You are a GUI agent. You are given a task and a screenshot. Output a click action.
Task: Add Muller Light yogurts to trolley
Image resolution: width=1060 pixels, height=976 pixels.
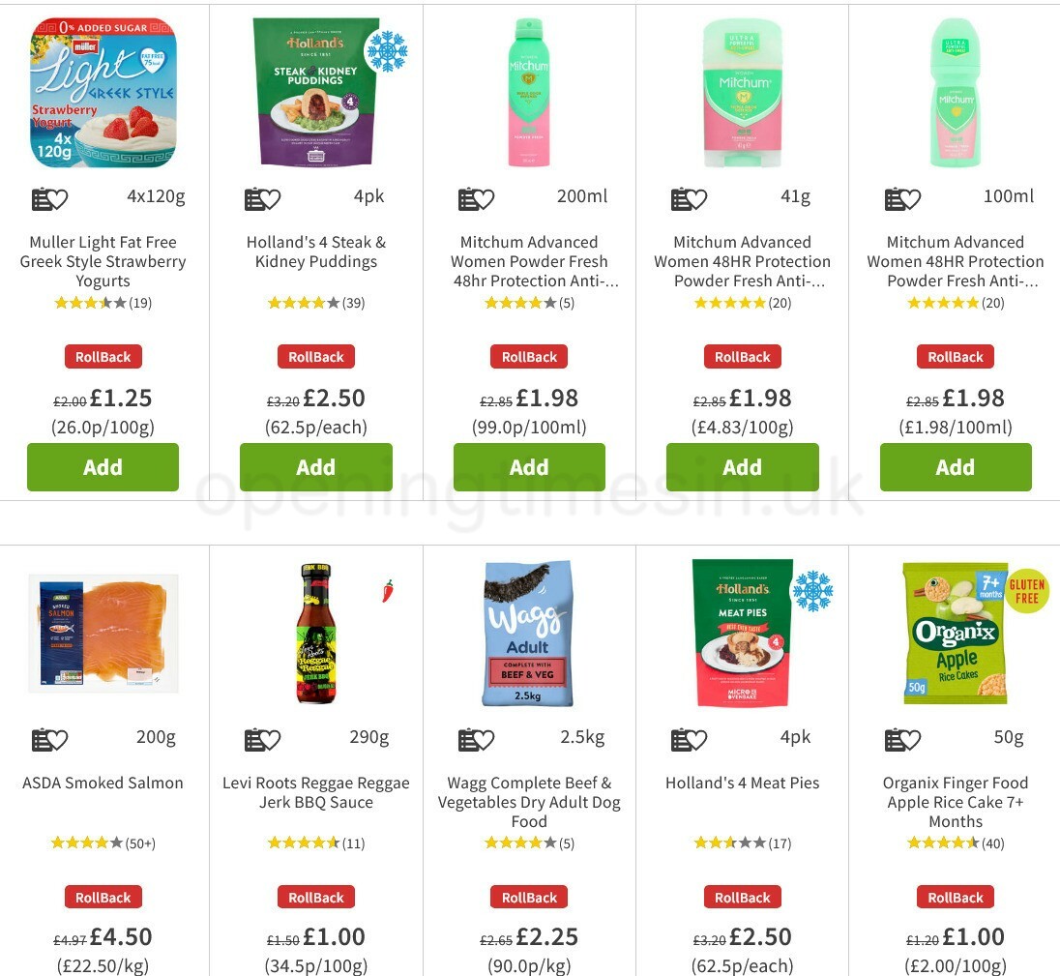tap(103, 466)
